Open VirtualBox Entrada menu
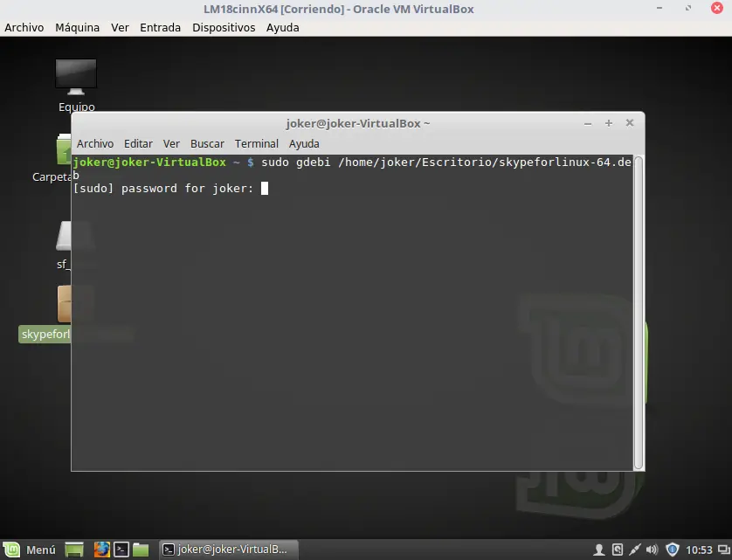Viewport: 732px width, 560px height. point(160,28)
